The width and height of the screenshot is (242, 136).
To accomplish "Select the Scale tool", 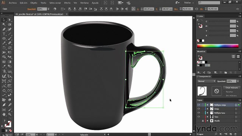I will [x=9, y=48].
